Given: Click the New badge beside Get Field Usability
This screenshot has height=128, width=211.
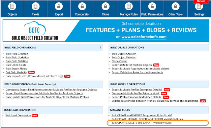Looking at the screenshot, I should (x=32, y=72).
